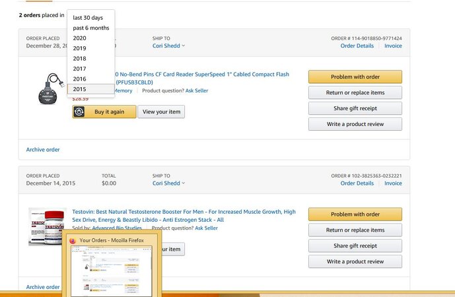The image size is (455, 297).
Task: Click the Buy it again button
Action: click(x=104, y=112)
